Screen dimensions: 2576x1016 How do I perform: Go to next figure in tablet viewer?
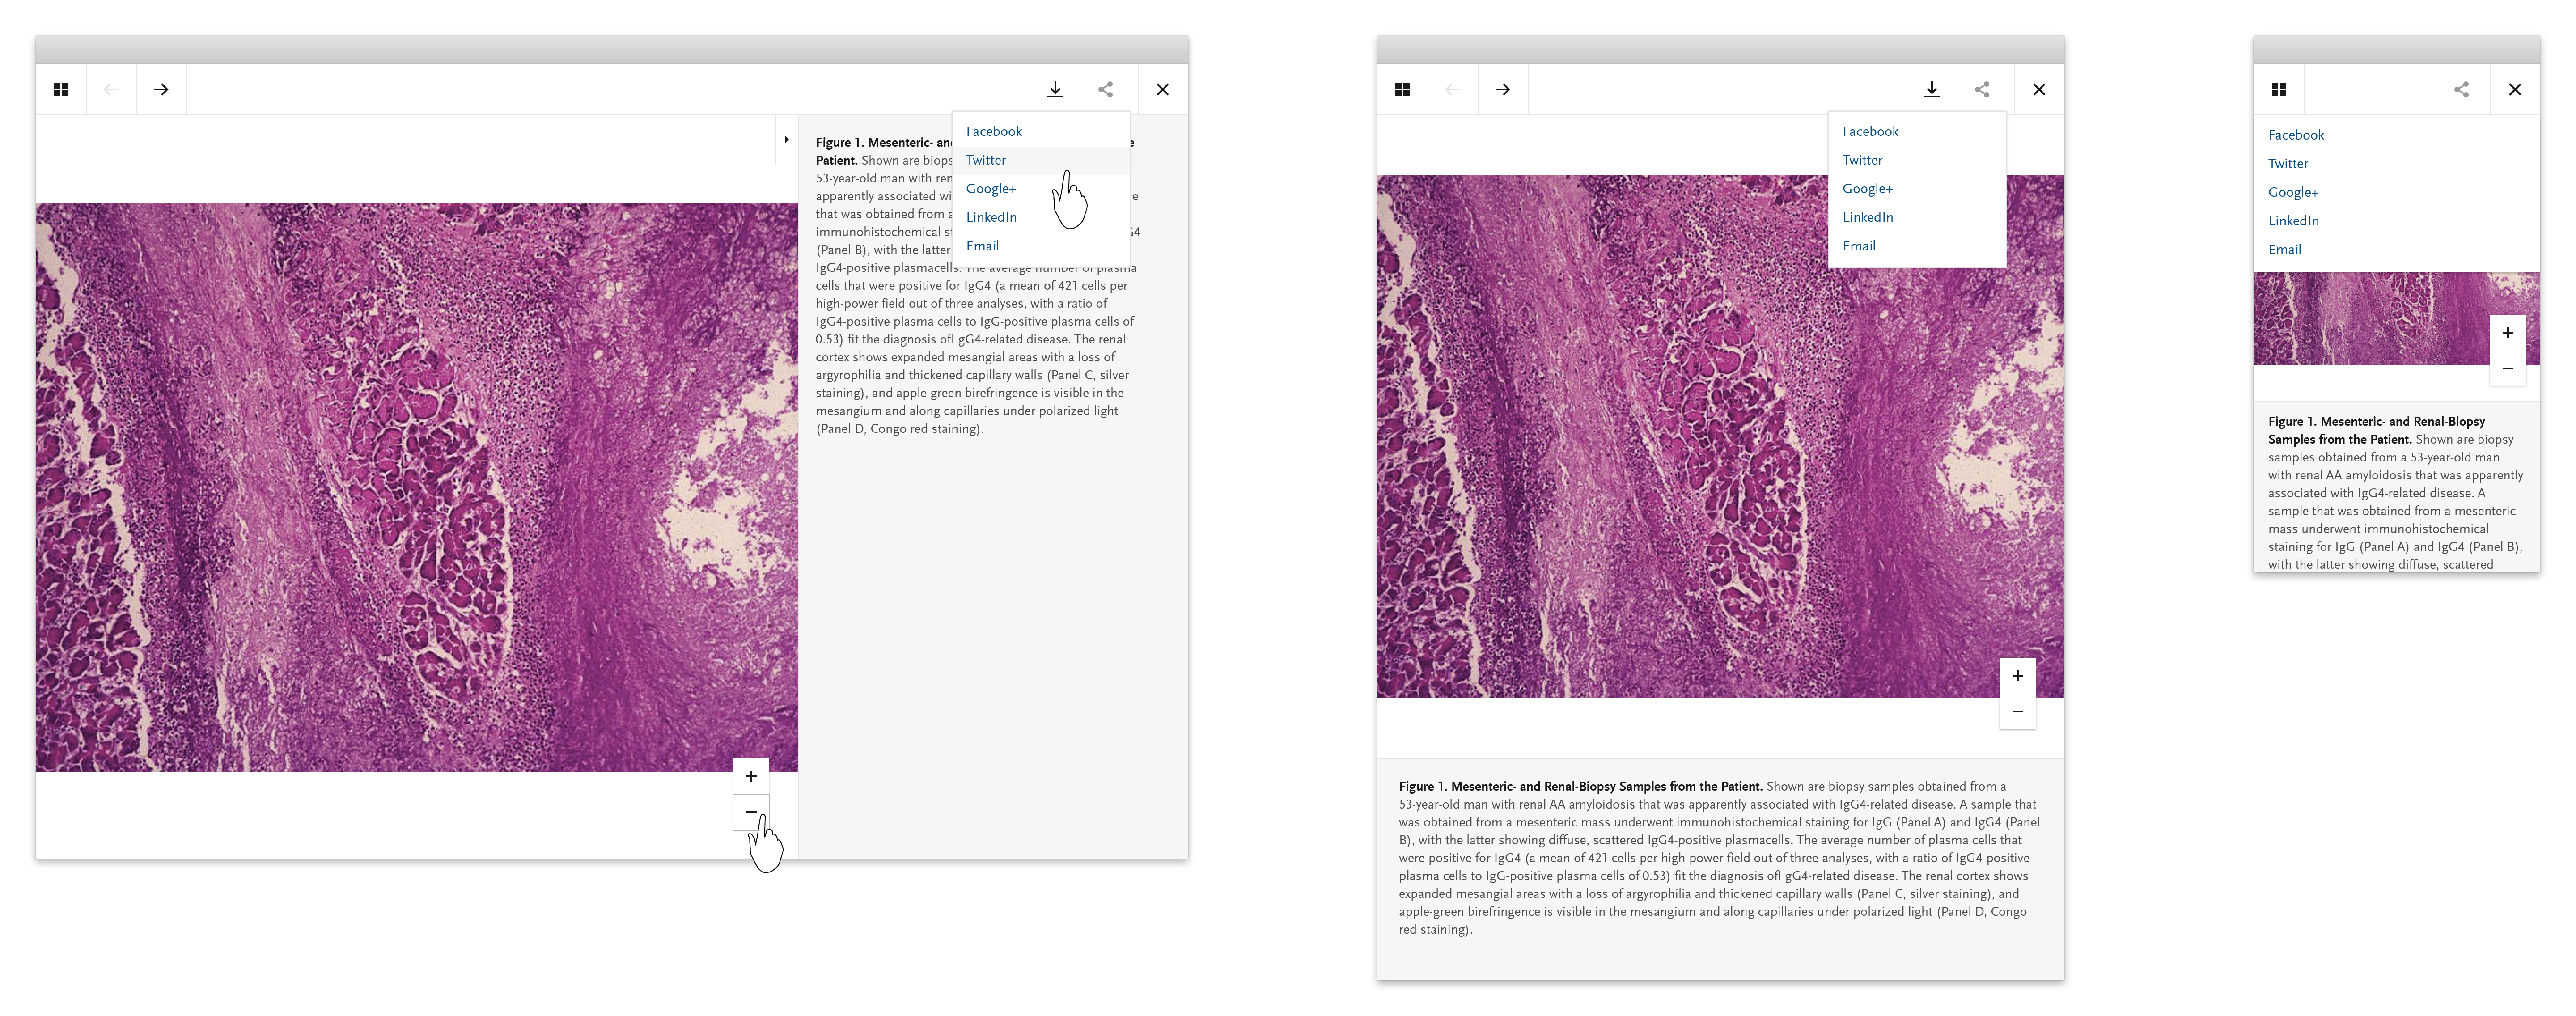pos(1502,90)
